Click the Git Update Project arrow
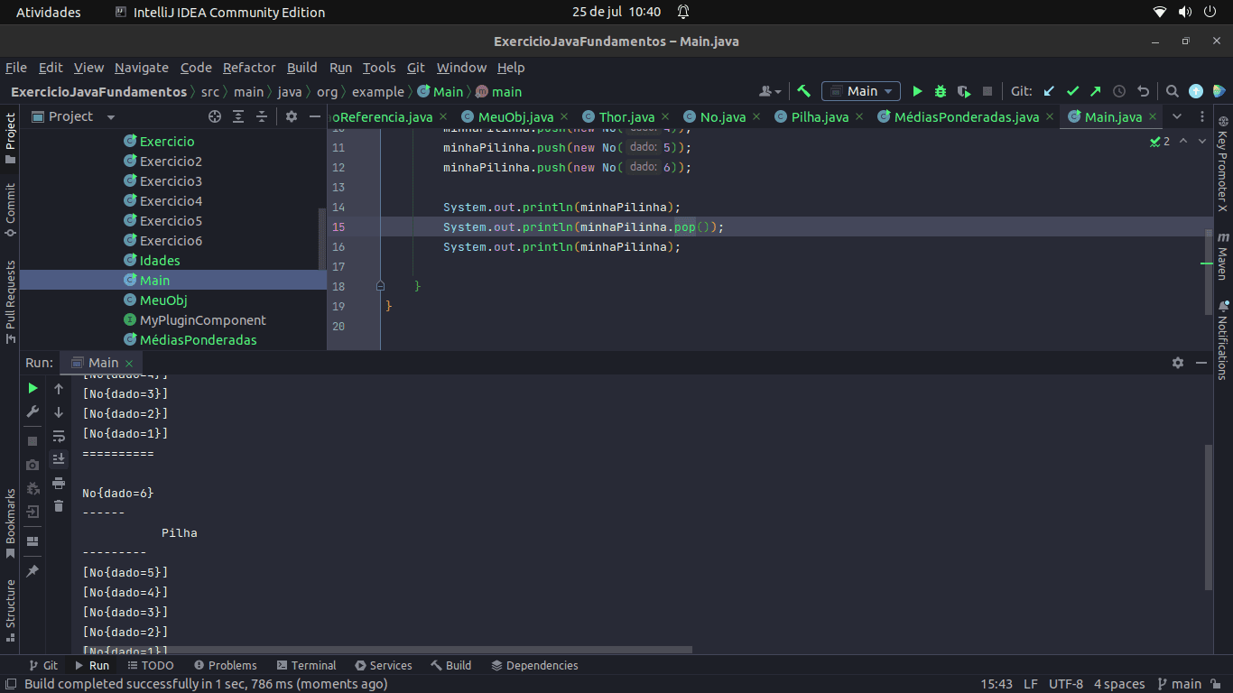This screenshot has width=1233, height=693. click(1049, 91)
